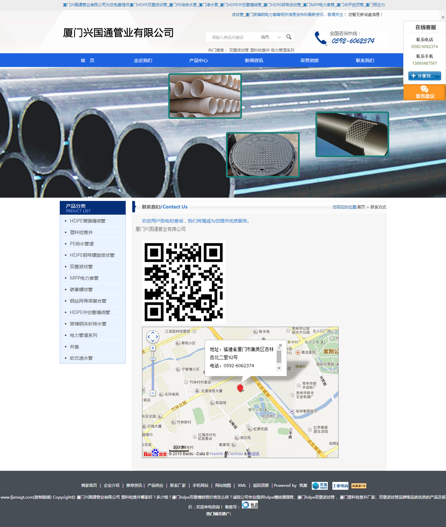The height and width of the screenshot is (527, 446).
Task: Select 塑料检查井 product category
Action: click(81, 232)
